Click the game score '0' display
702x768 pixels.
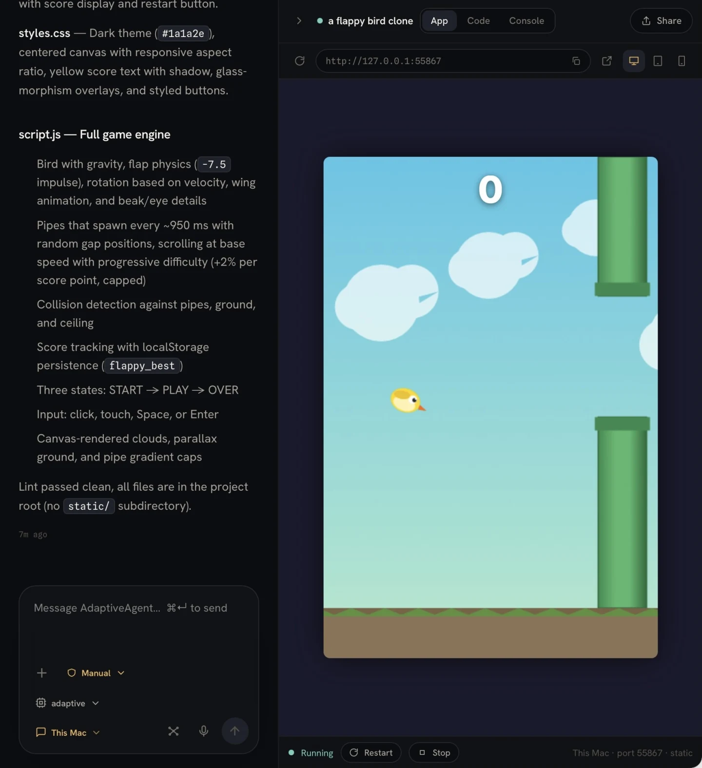point(490,190)
